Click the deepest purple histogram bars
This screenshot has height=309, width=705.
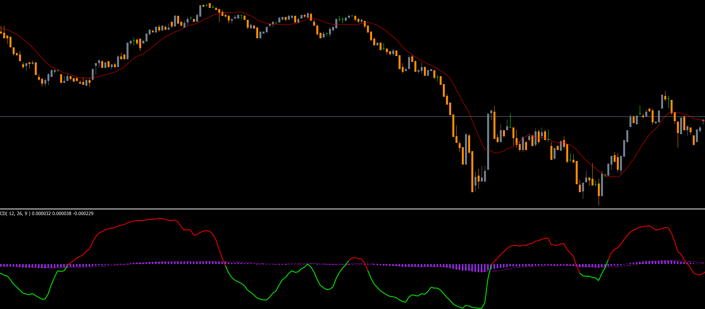(480, 268)
